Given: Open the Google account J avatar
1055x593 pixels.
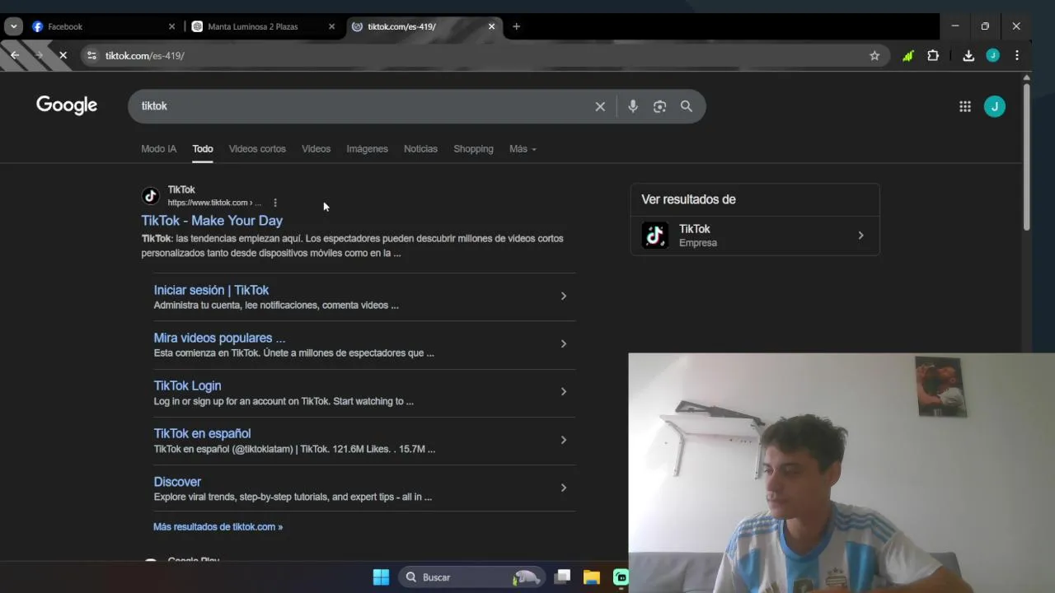Looking at the screenshot, I should point(995,106).
